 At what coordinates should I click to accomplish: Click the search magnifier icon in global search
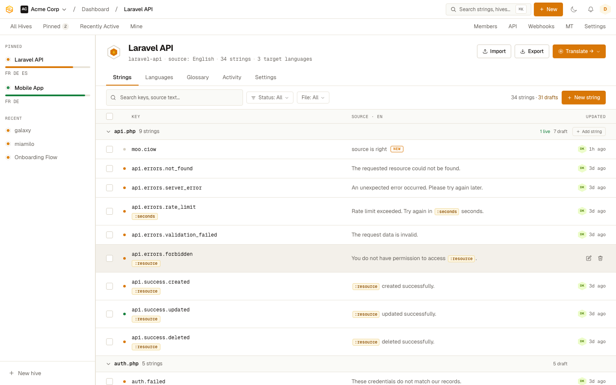tap(453, 9)
